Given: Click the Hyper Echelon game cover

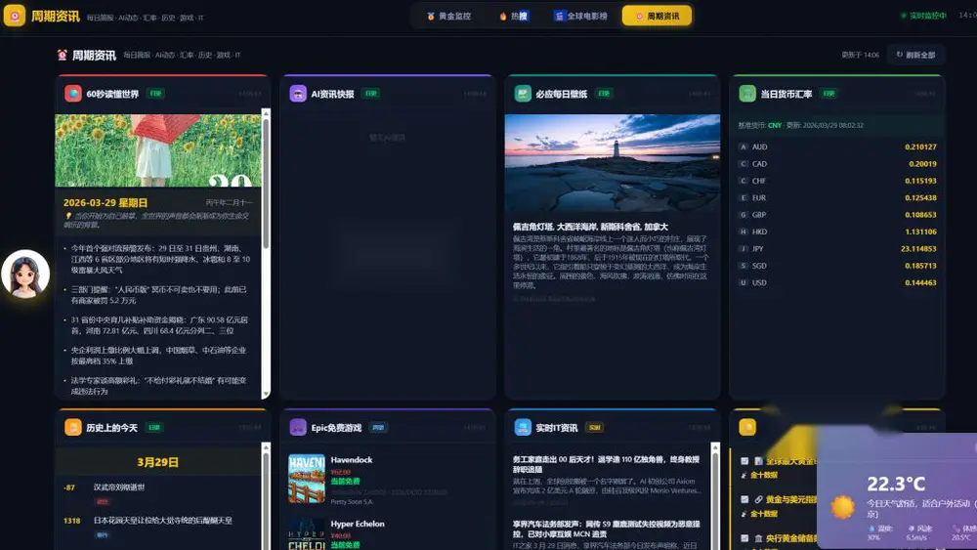Looking at the screenshot, I should click(307, 534).
